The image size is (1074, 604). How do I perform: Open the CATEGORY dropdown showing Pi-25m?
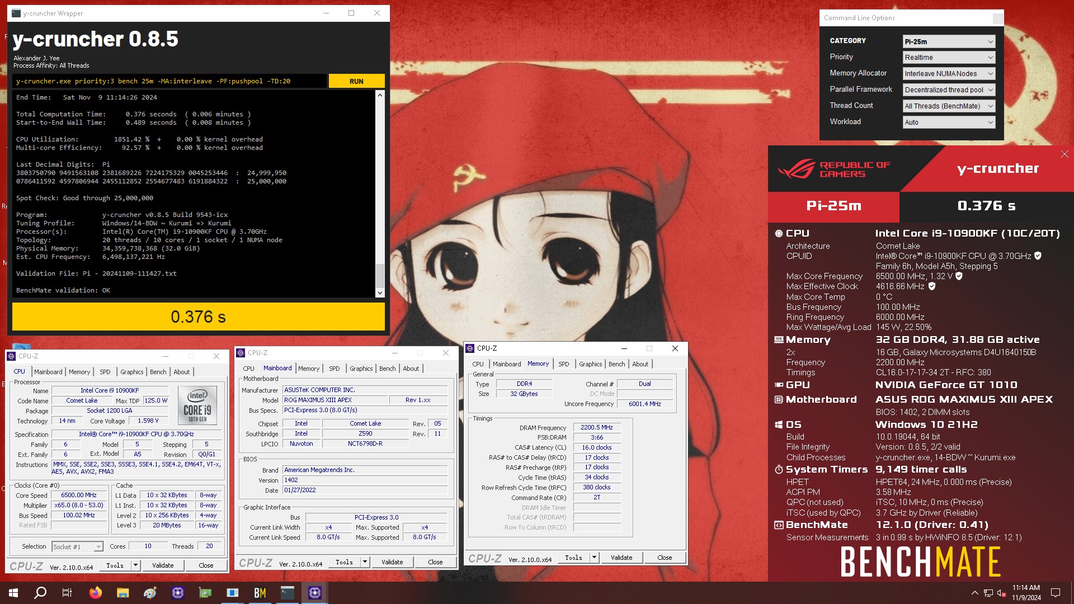949,41
